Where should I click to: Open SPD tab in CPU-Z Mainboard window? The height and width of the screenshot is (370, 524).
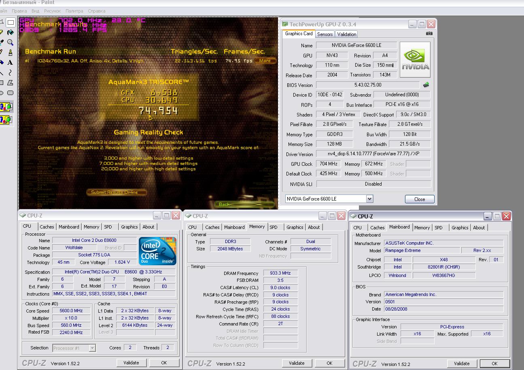point(439,228)
